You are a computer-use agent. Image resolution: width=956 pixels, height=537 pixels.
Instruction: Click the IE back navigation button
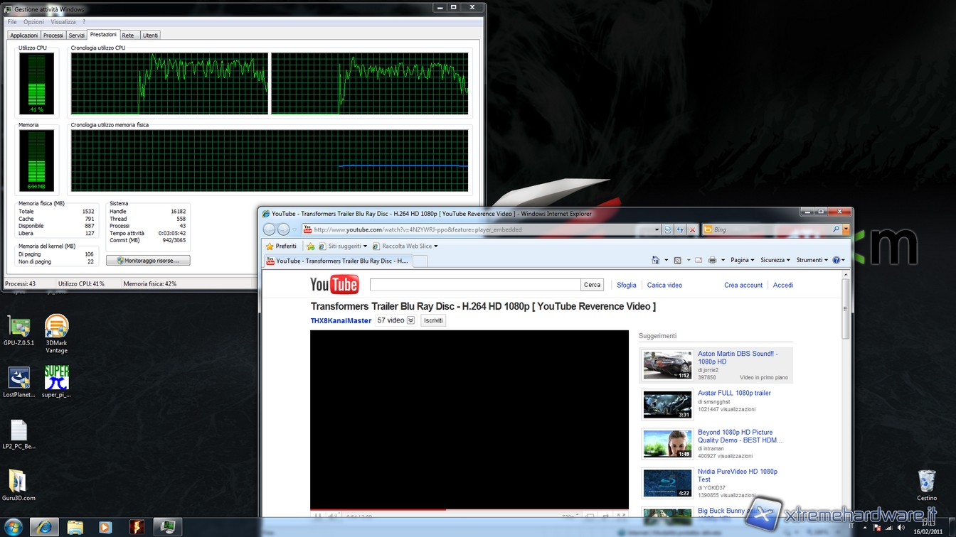coord(269,229)
